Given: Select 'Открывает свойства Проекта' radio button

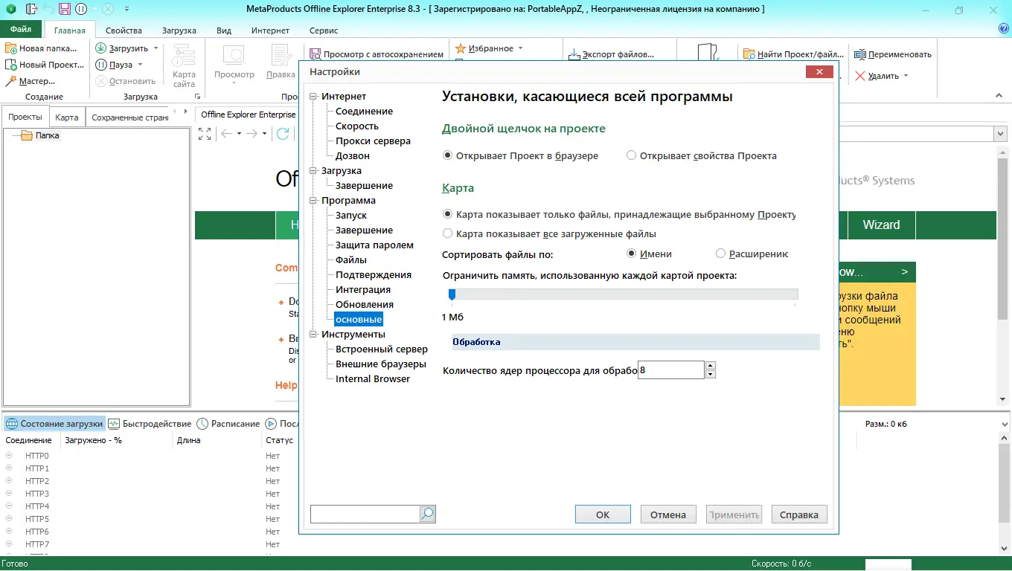Looking at the screenshot, I should 631,156.
